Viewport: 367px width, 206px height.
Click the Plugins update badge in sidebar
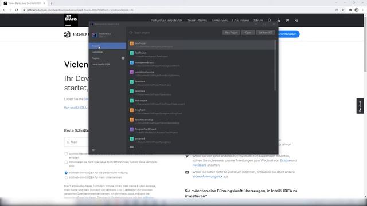123,58
